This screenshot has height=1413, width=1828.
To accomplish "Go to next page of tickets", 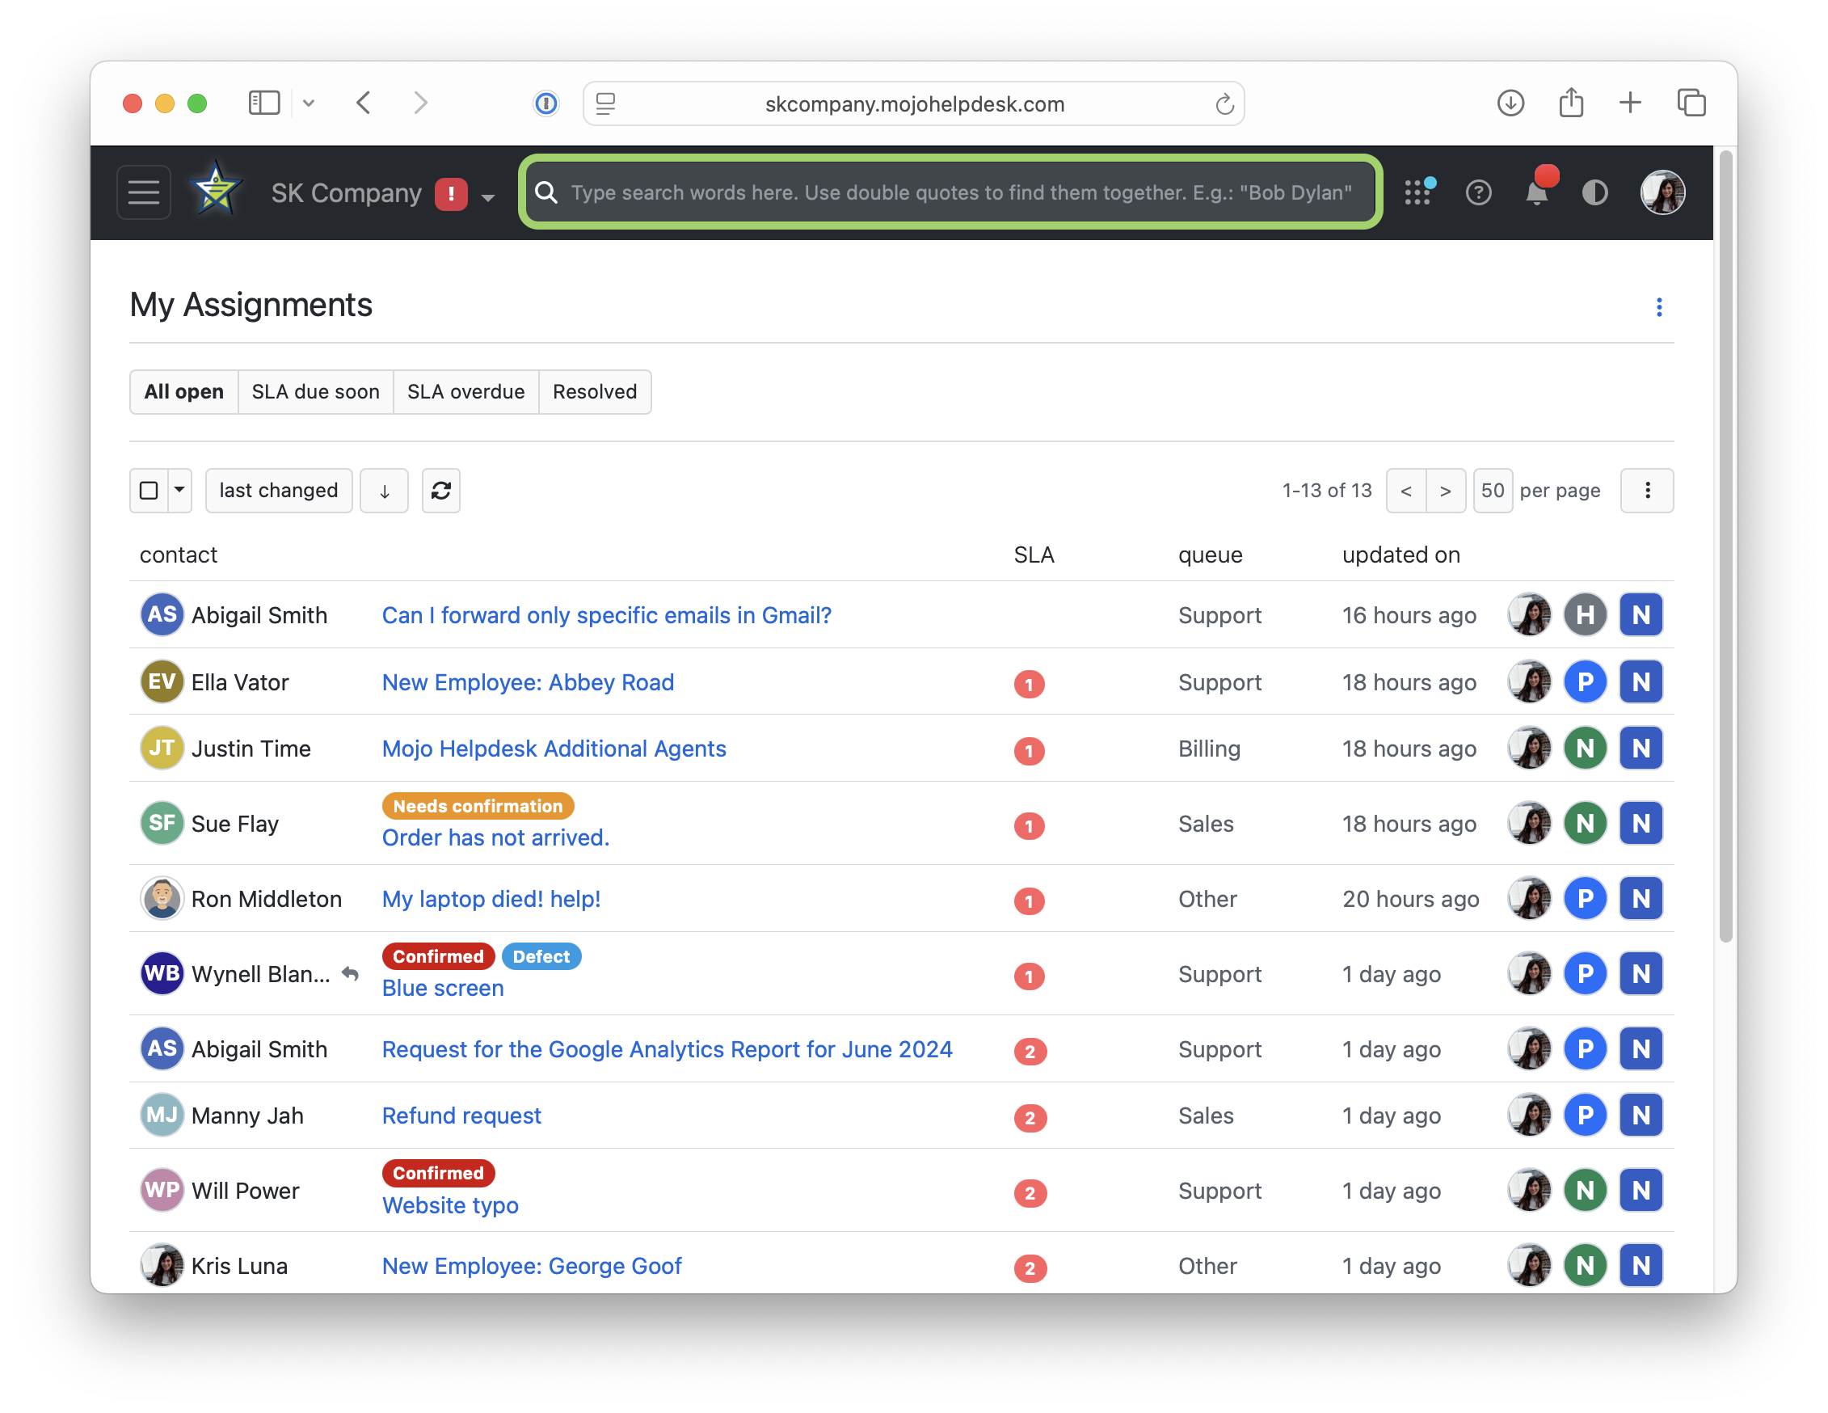I will [x=1445, y=491].
